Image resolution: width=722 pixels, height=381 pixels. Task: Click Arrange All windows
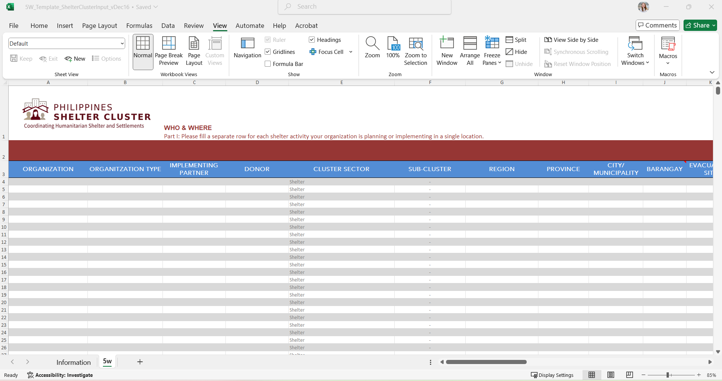pos(470,51)
